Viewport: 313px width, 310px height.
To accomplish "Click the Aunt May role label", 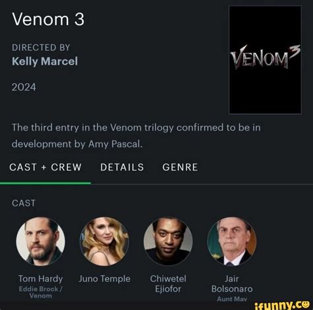I will tap(232, 299).
